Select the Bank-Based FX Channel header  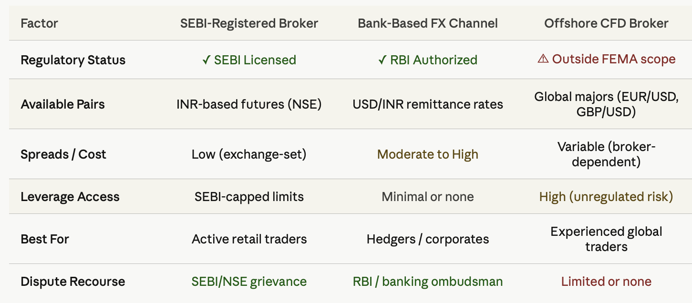coord(428,23)
